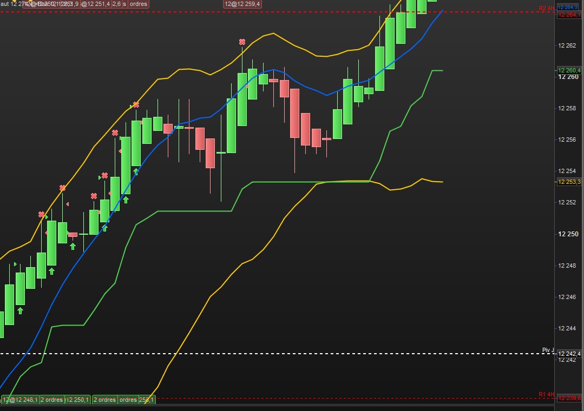
Task: Click the green order tag showing 12 250,1
Action: [77, 400]
